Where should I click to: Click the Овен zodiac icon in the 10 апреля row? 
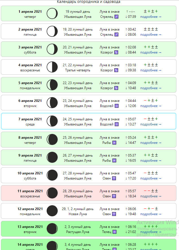(x=114, y=178)
